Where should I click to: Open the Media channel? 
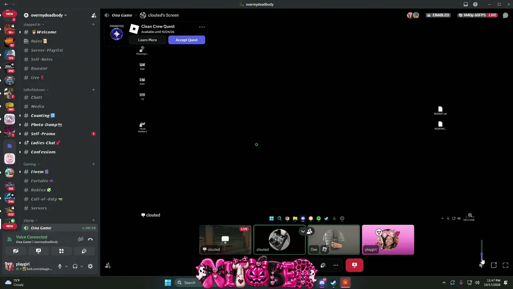coord(59,106)
